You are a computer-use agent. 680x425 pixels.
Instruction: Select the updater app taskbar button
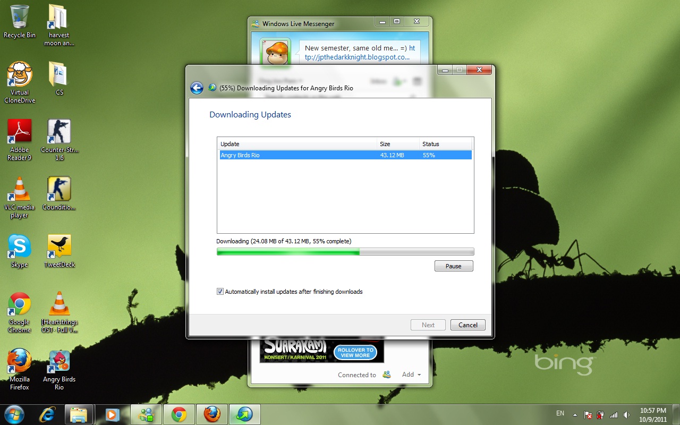pyautogui.click(x=245, y=414)
